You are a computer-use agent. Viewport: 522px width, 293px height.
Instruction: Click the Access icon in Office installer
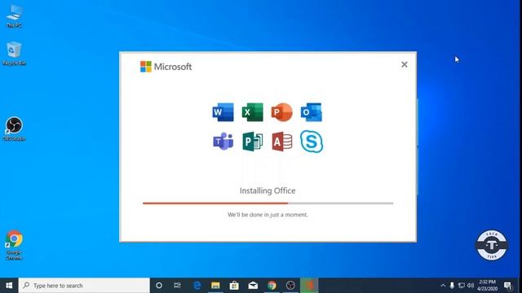tap(282, 142)
